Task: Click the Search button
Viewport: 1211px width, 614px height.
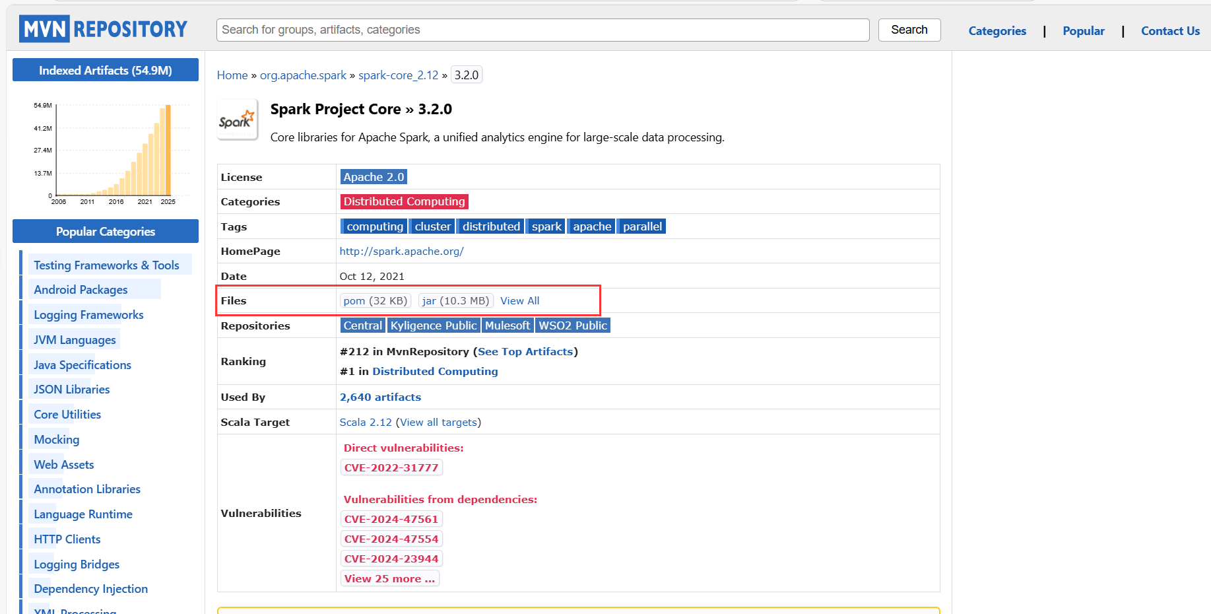Action: coord(909,30)
